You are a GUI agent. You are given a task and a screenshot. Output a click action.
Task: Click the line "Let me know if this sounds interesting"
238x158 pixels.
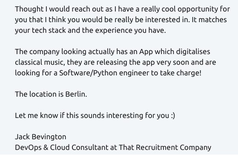79,115
